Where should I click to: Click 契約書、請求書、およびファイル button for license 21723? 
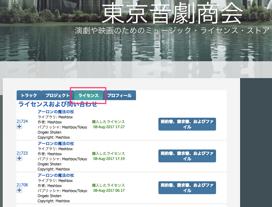pos(187,156)
